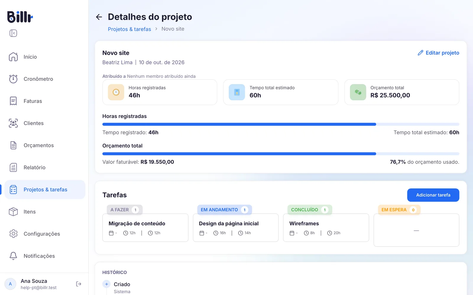This screenshot has width=473, height=295.
Task: Click the Notificações bell icon
Action: coord(13,256)
